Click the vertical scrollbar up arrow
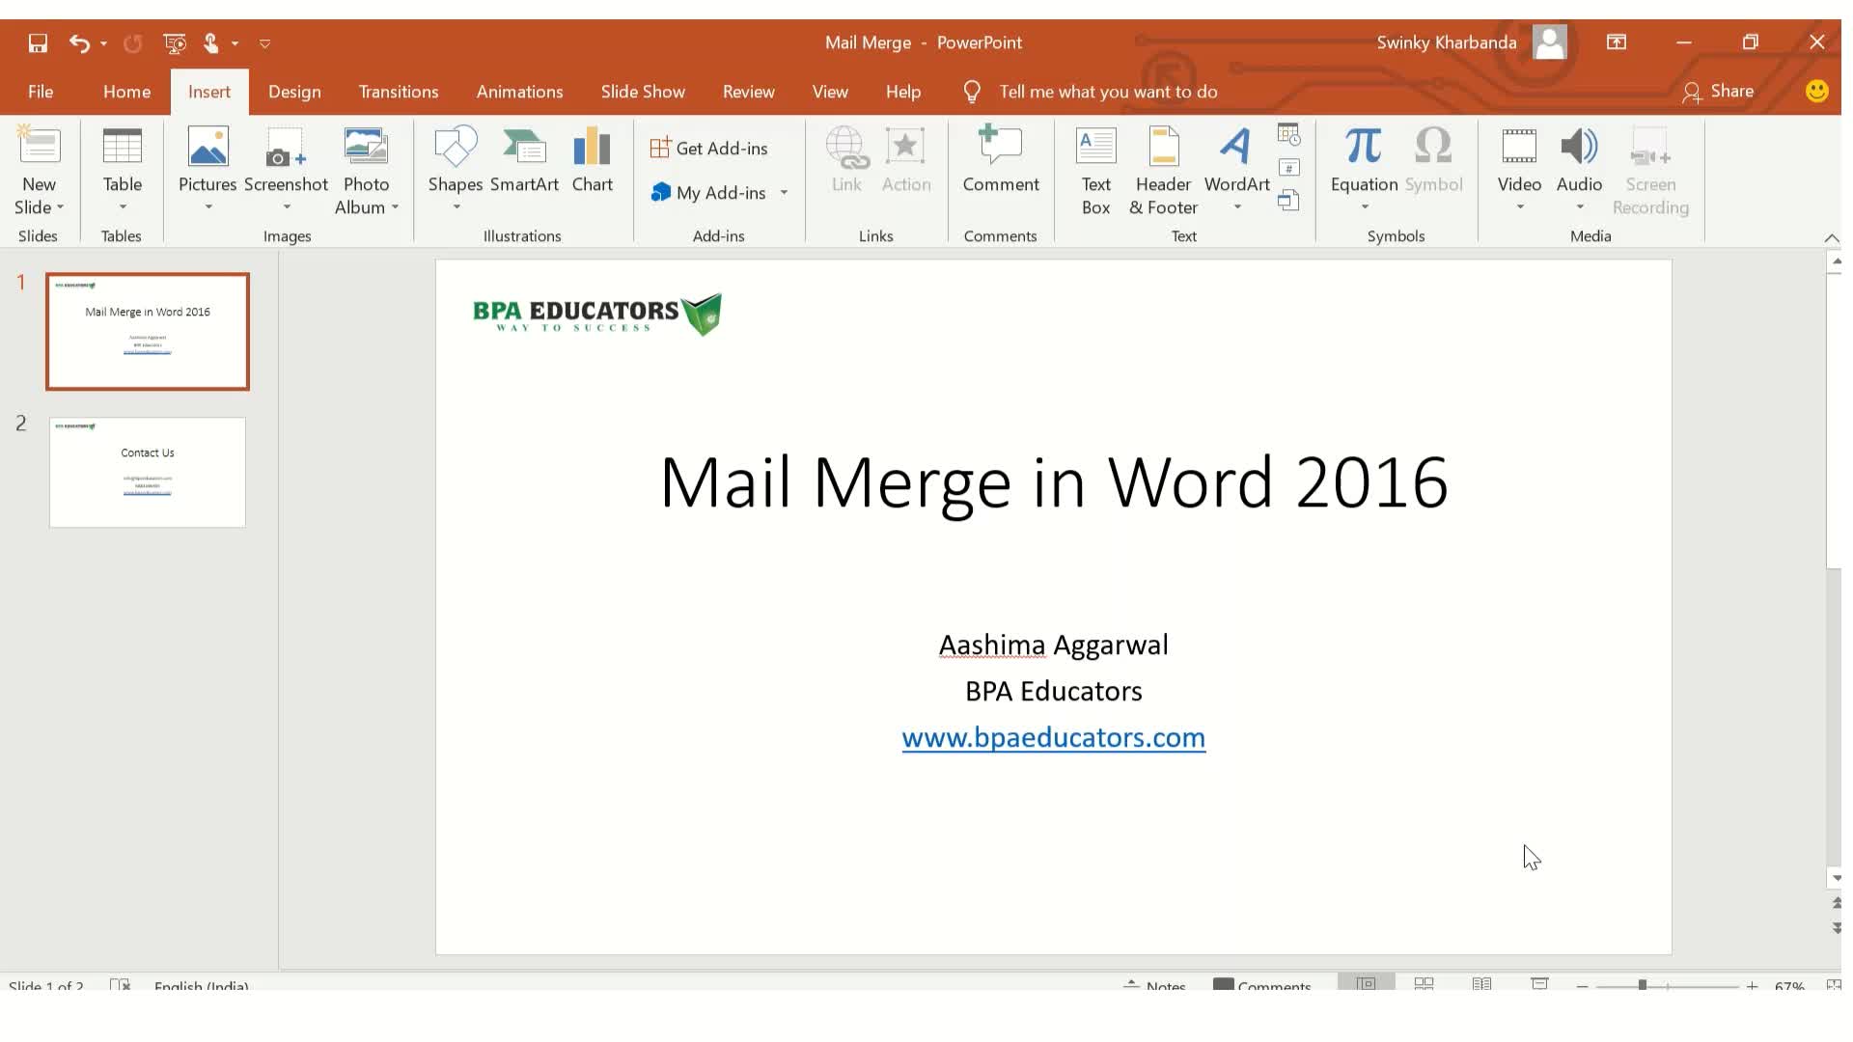 [1835, 261]
